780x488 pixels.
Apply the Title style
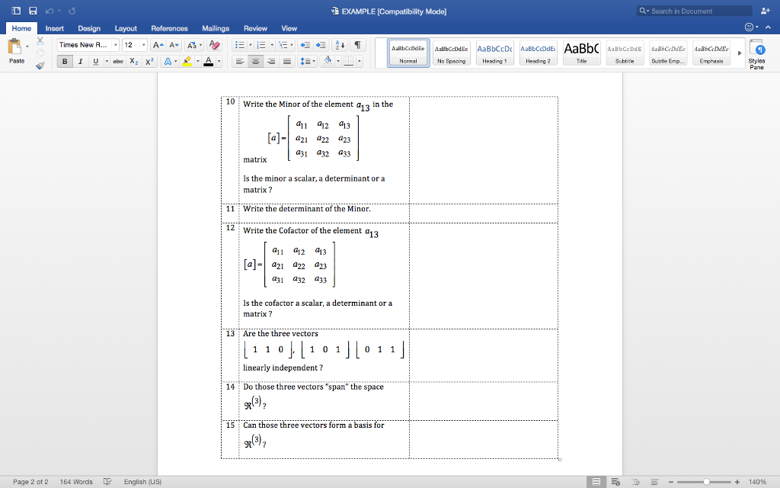pyautogui.click(x=581, y=53)
